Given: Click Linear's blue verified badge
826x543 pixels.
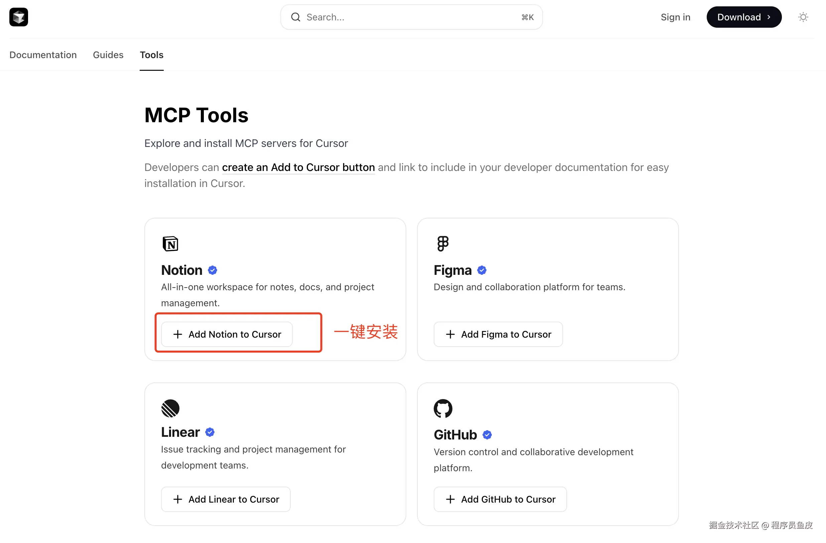Looking at the screenshot, I should pos(210,432).
